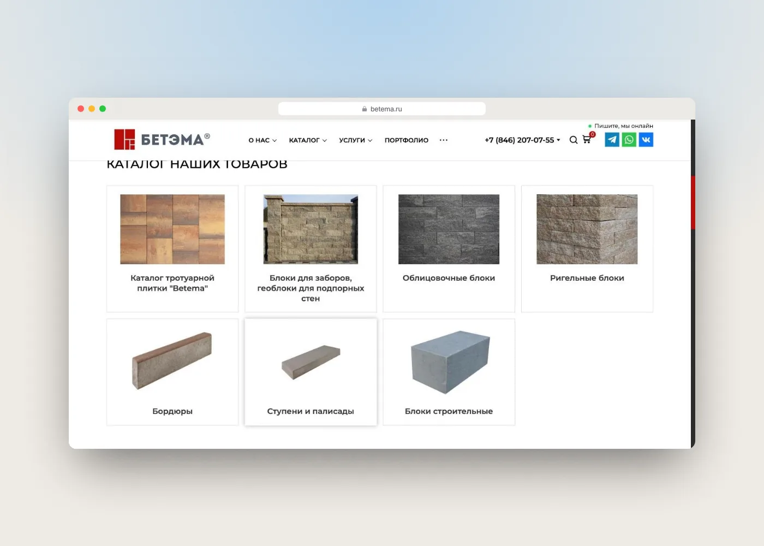This screenshot has height=546, width=764.
Task: Open the Бордюры category link
Action: 172,411
